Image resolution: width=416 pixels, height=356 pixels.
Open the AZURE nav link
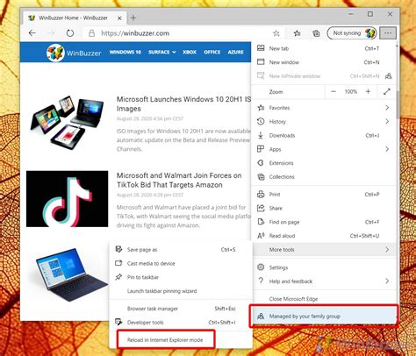point(236,52)
